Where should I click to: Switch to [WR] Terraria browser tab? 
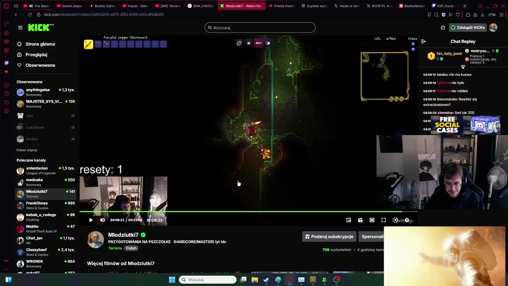[168, 6]
